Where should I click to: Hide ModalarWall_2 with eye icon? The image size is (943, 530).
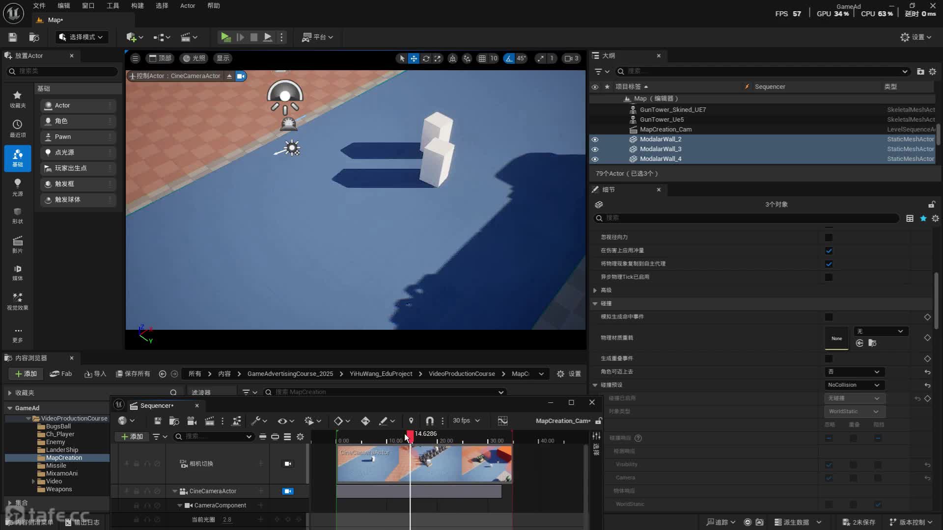[595, 139]
